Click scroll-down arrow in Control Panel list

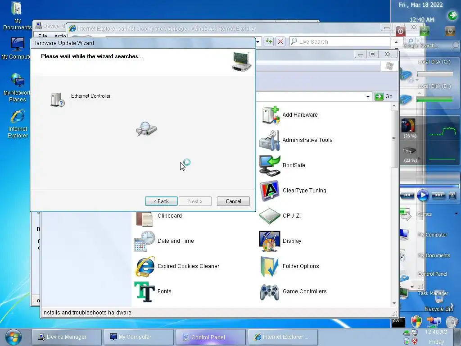[x=394, y=303]
